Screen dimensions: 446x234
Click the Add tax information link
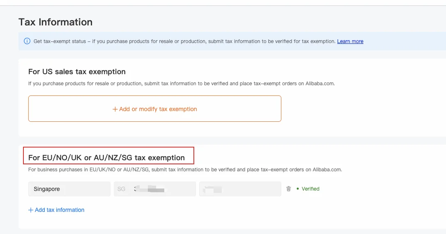60,210
